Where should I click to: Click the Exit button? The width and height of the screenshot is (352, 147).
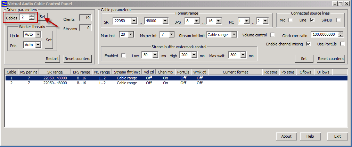click(337, 136)
